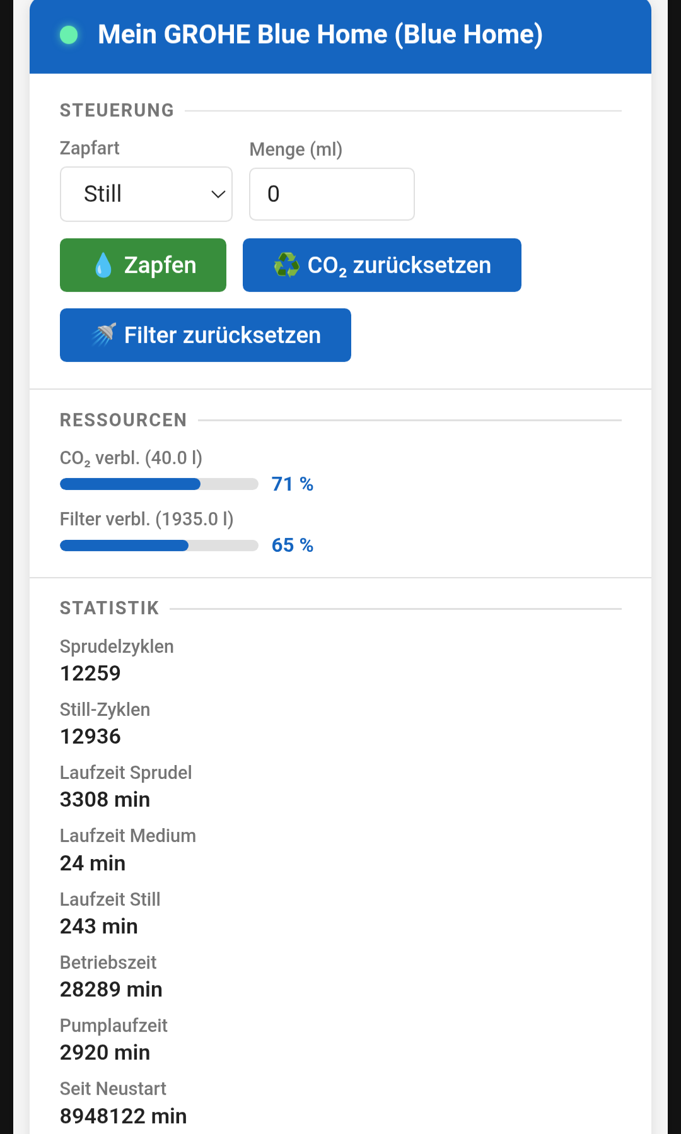
Task: Click the shower icon on Filter reset
Action: (x=104, y=335)
